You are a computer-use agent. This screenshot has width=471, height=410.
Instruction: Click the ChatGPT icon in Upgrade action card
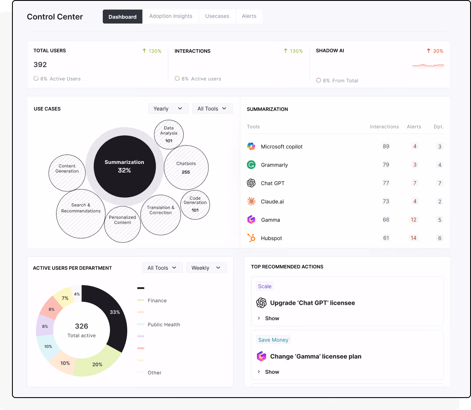(261, 303)
